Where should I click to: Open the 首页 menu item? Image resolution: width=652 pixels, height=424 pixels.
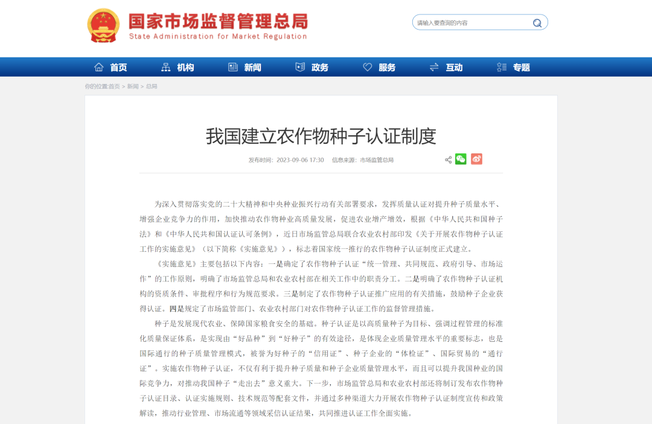(x=118, y=68)
